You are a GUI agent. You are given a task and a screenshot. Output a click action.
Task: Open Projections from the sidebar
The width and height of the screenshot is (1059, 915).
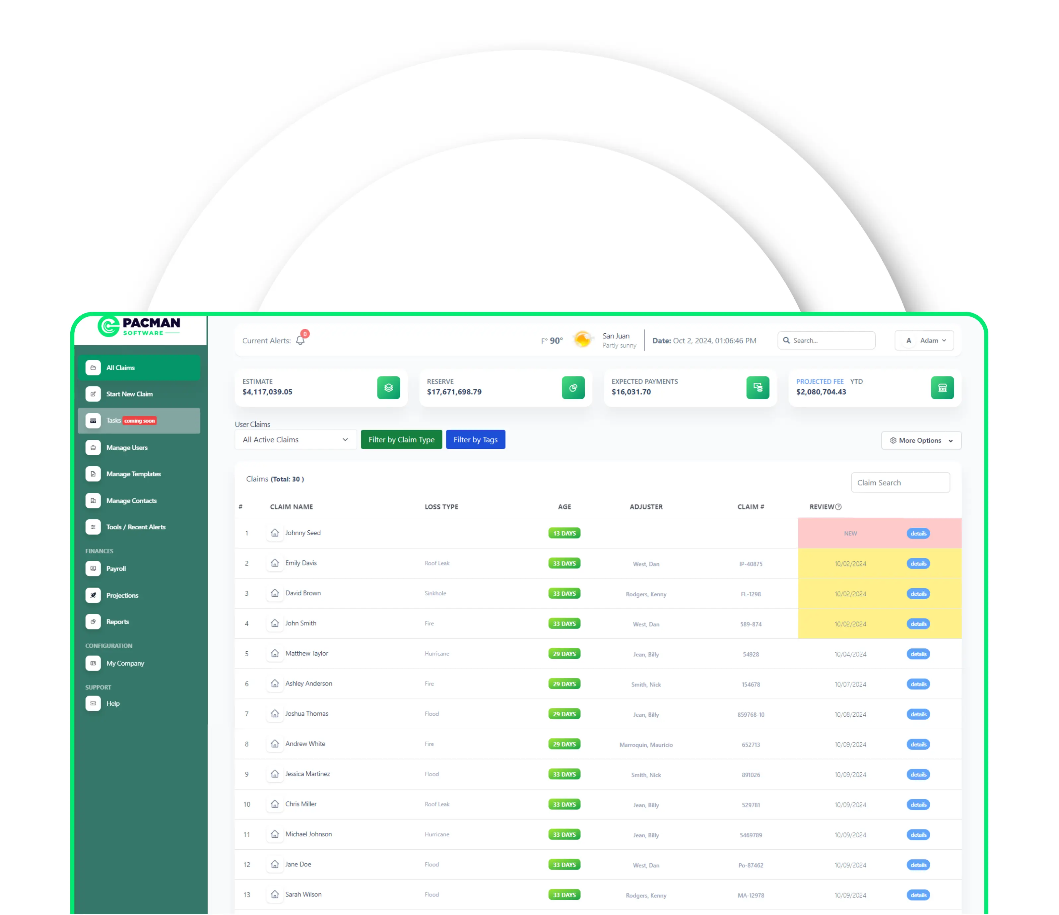tap(122, 596)
